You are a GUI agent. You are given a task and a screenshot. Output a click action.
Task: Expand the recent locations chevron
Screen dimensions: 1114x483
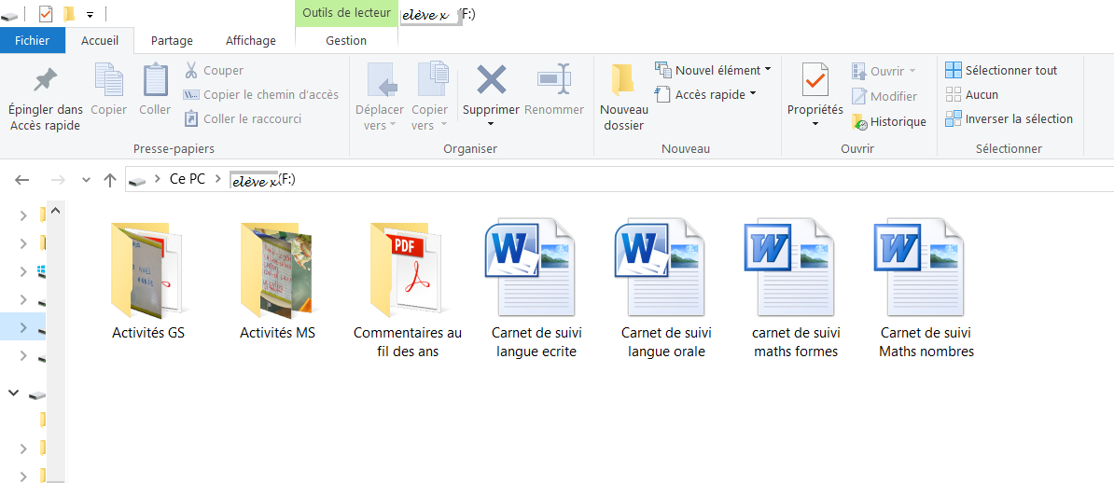(x=86, y=180)
